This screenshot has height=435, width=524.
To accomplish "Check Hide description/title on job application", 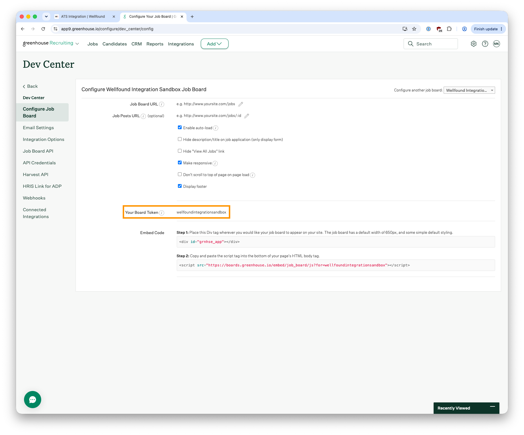I will coord(180,139).
